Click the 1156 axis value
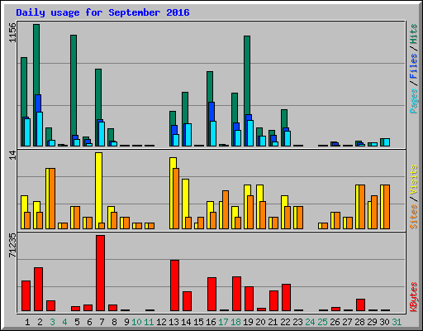Viewport: 423px width, 331px height. (12, 32)
